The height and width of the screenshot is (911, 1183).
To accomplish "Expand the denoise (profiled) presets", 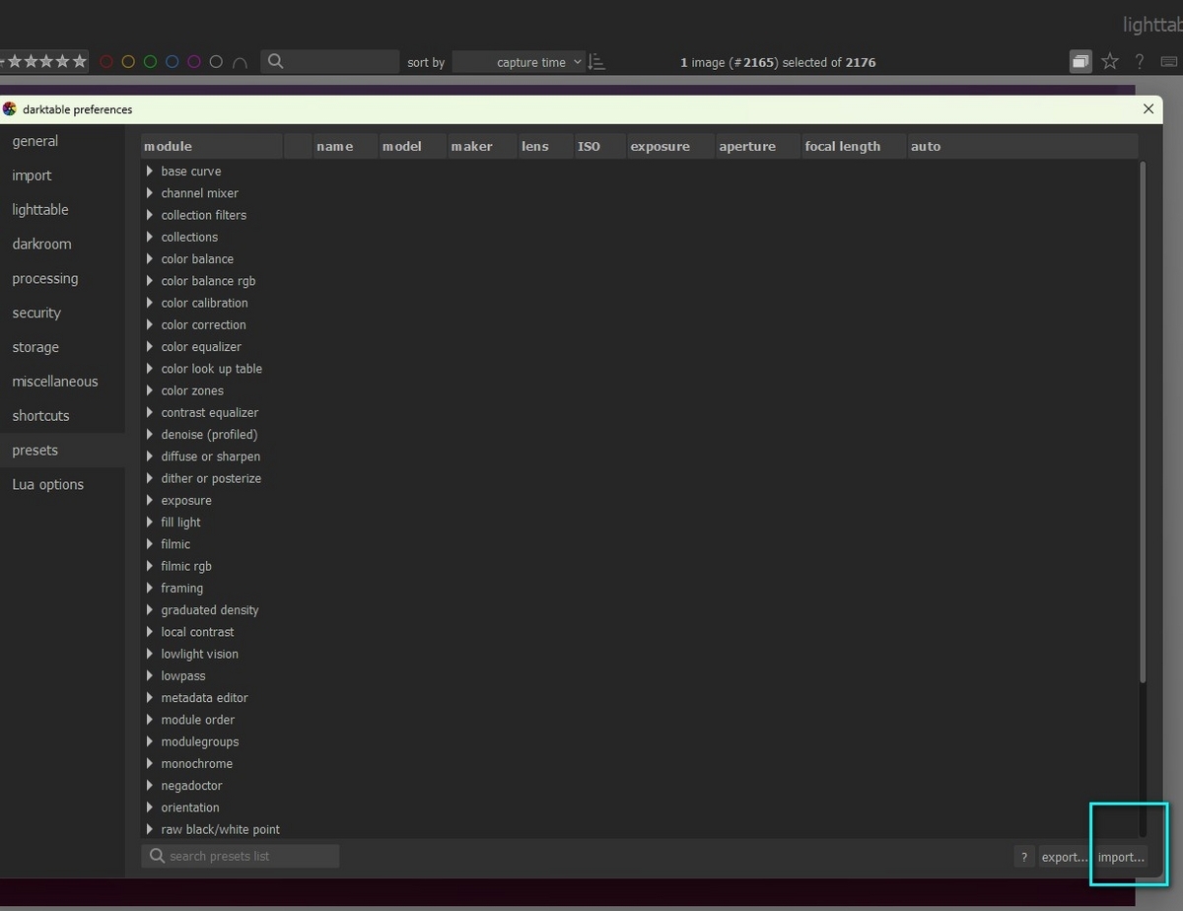I will click(x=150, y=435).
